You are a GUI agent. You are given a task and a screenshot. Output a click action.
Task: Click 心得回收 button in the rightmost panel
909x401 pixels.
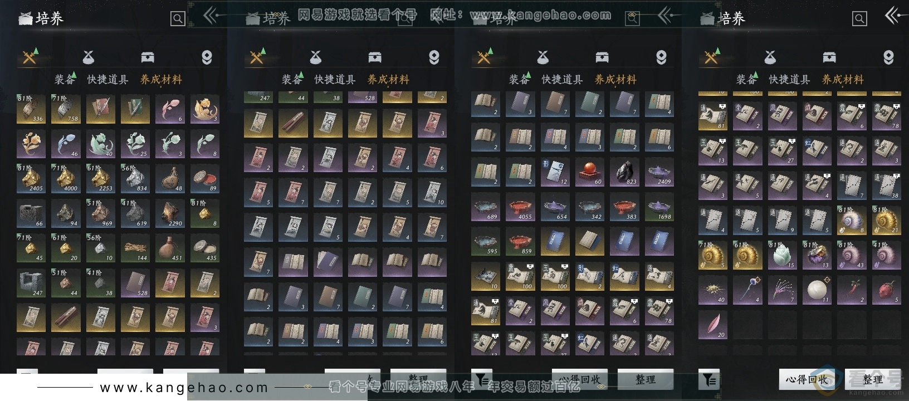coord(806,379)
